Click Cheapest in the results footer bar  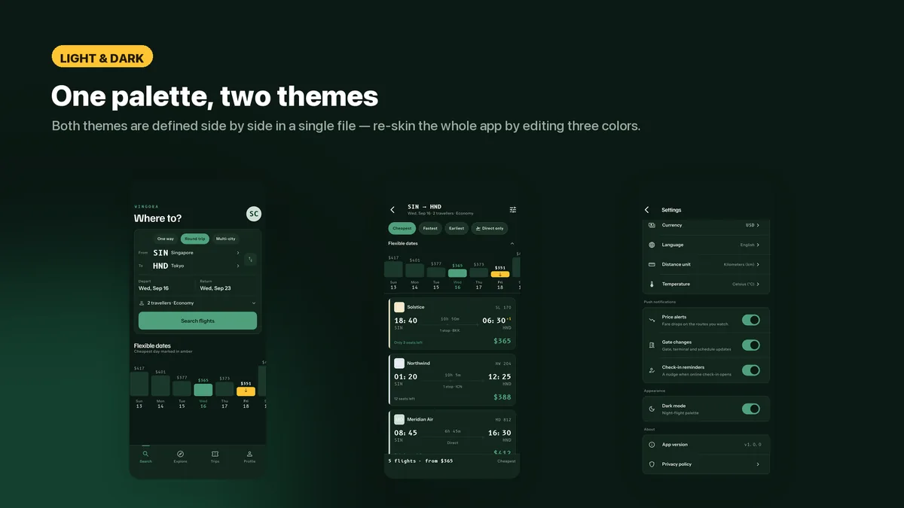click(x=506, y=461)
